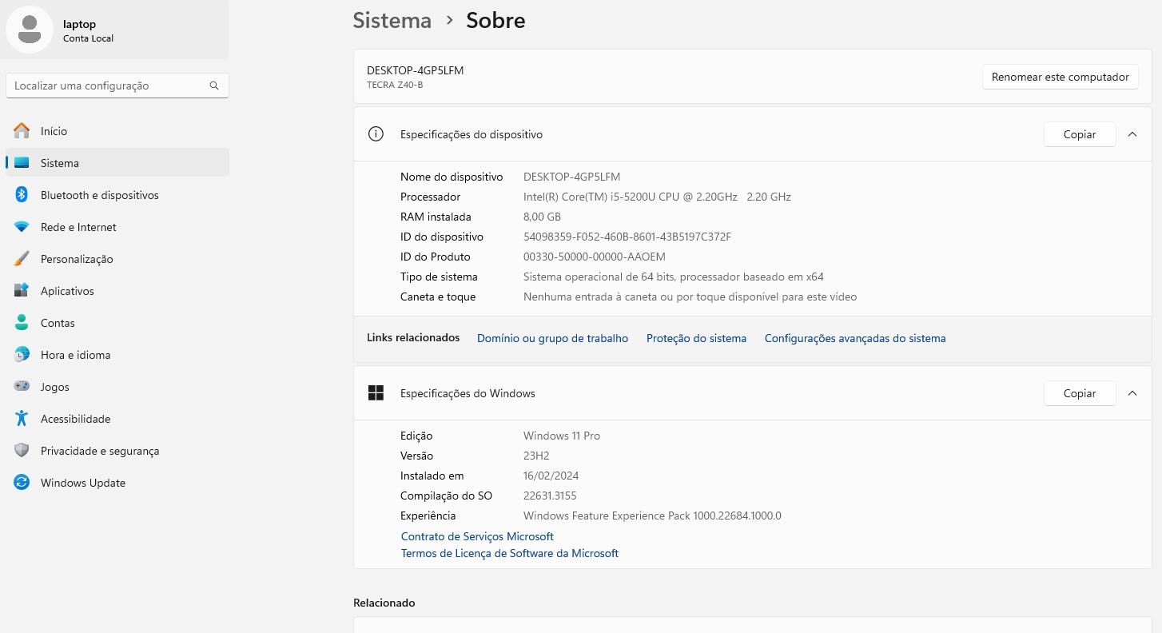Screen dimensions: 1162x633
Task: Click the Sistema operacional de 64 bits text
Action: point(674,277)
